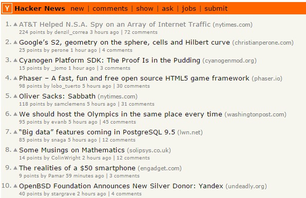306x198 pixels.
Task: Open 'Some Musings on Mathematics' article
Action: point(72,150)
